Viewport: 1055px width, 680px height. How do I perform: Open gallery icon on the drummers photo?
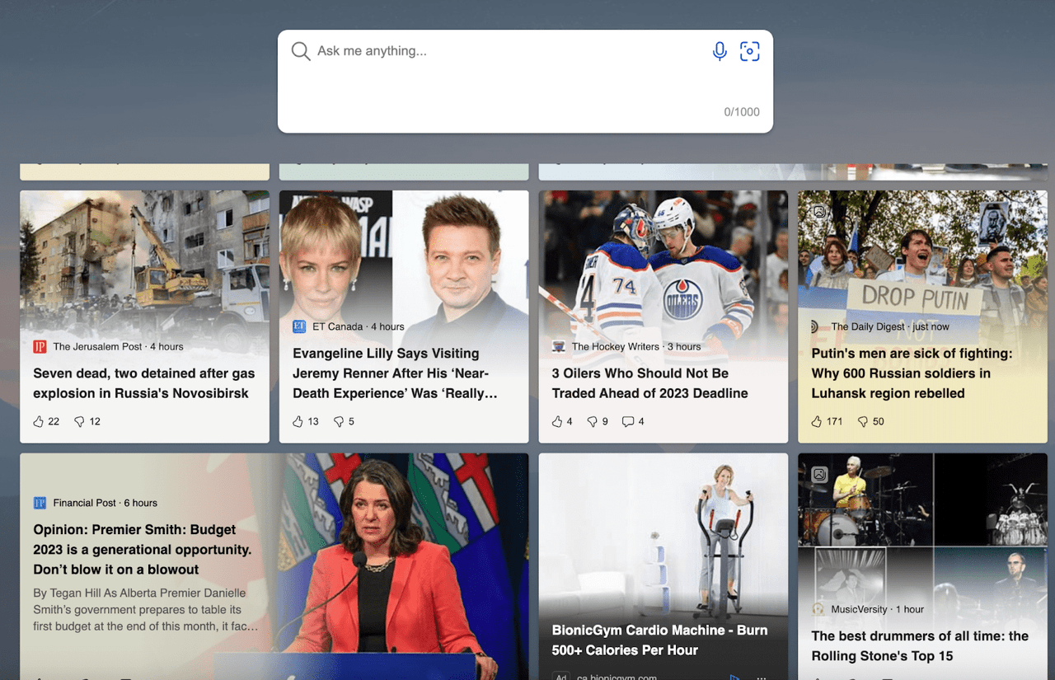[x=819, y=474]
